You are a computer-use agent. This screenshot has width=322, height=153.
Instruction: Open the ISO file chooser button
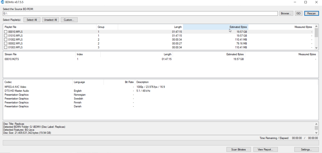click(299, 13)
